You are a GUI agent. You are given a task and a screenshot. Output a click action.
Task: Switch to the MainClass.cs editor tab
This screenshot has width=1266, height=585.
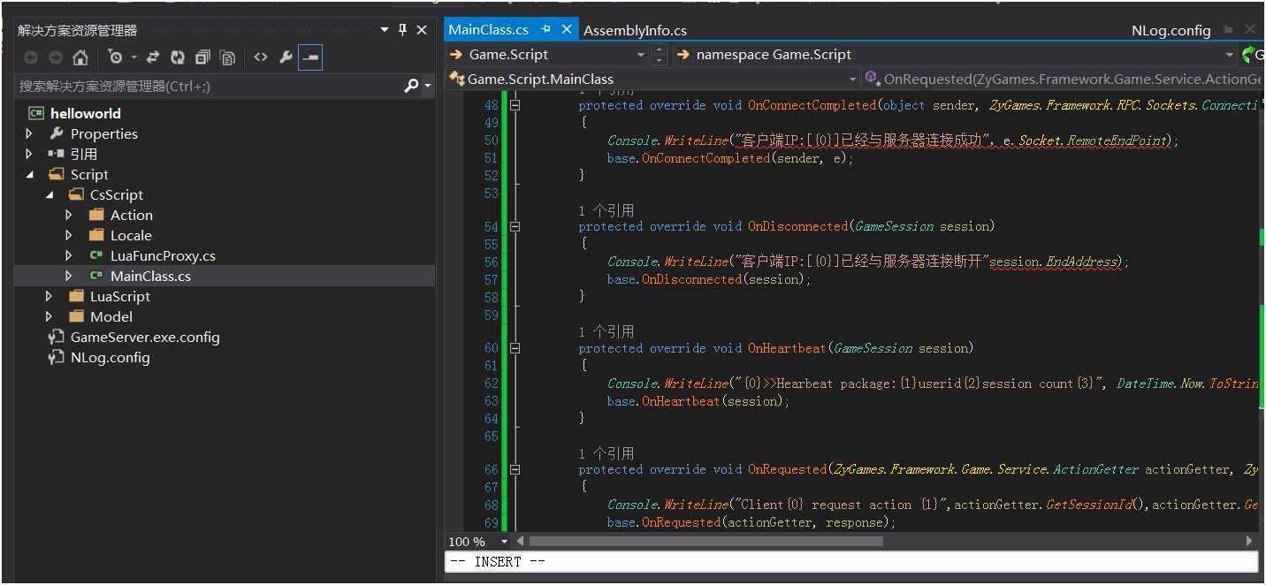click(489, 30)
